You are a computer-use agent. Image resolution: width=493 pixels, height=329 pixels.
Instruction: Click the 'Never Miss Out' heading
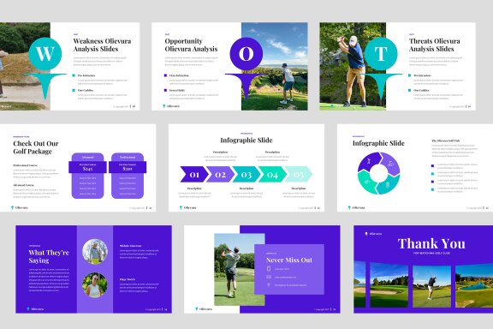[289, 260]
